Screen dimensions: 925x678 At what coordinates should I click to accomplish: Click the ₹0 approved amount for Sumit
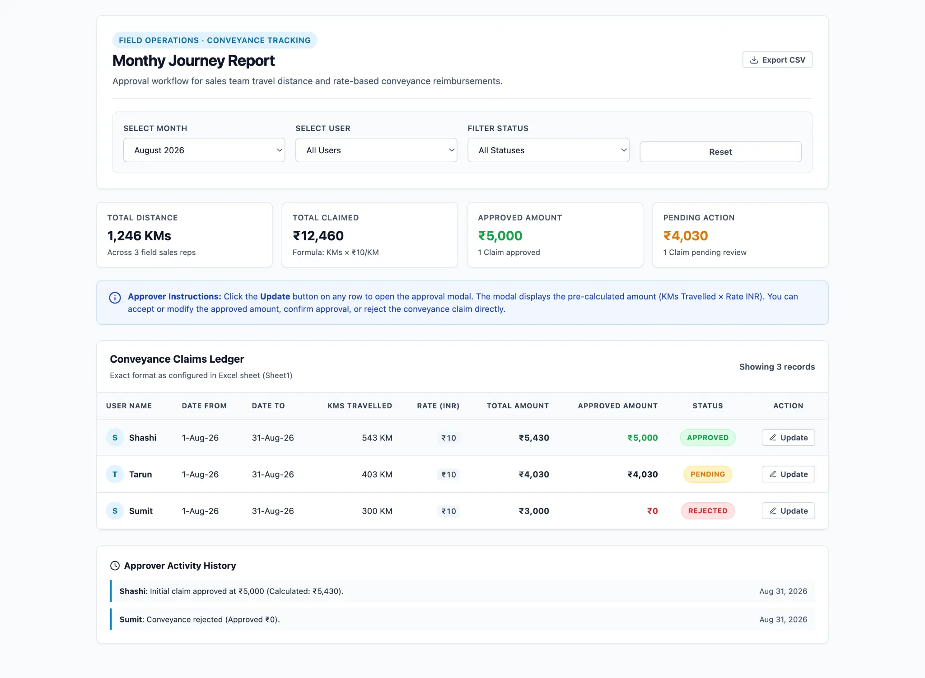coord(652,511)
